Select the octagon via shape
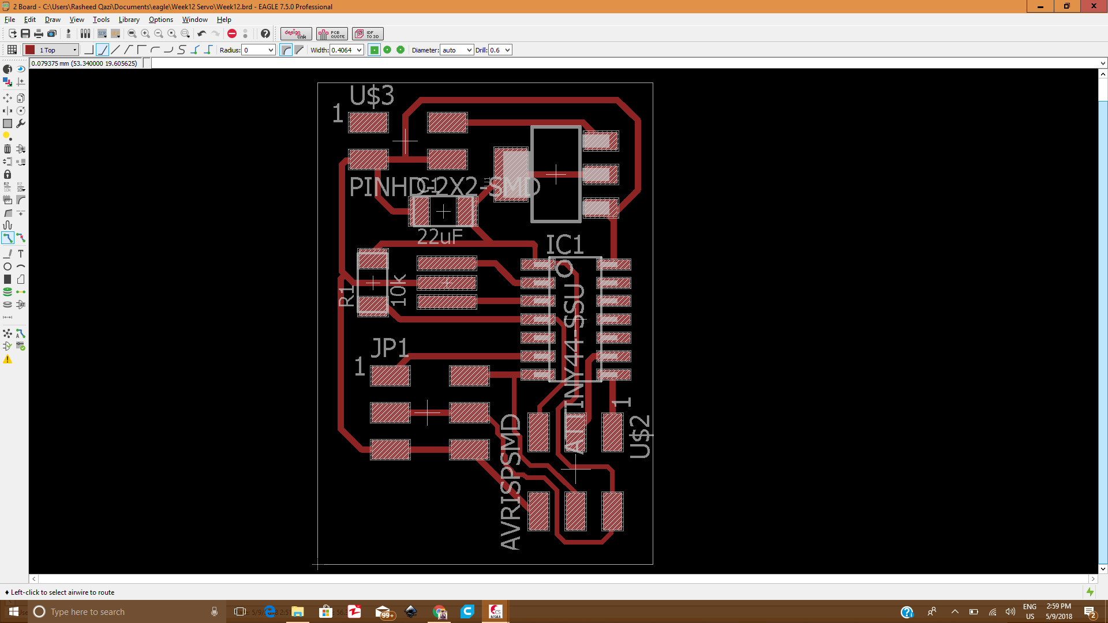Image resolution: width=1108 pixels, height=623 pixels. click(x=400, y=50)
